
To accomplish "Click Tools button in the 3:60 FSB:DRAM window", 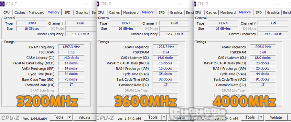I will click(x=250, y=117).
